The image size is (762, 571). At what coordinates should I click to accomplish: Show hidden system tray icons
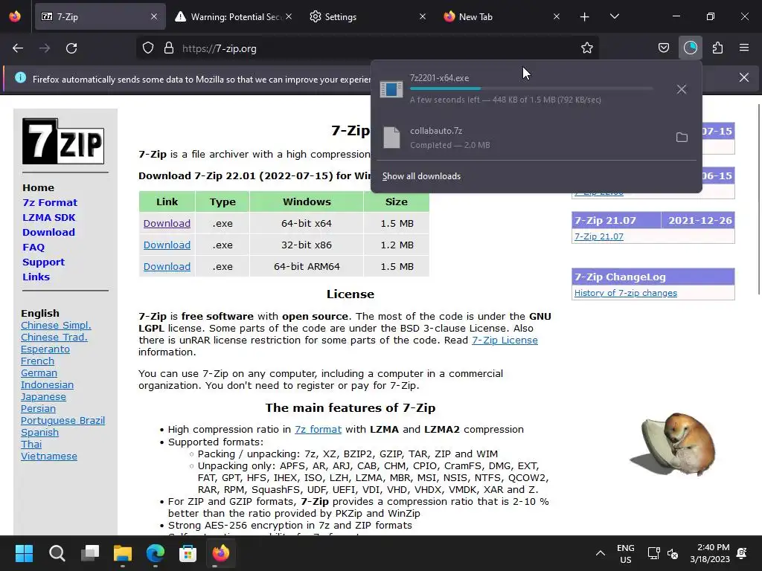[x=601, y=553]
